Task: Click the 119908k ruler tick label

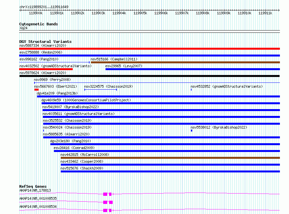Action: [203, 13]
